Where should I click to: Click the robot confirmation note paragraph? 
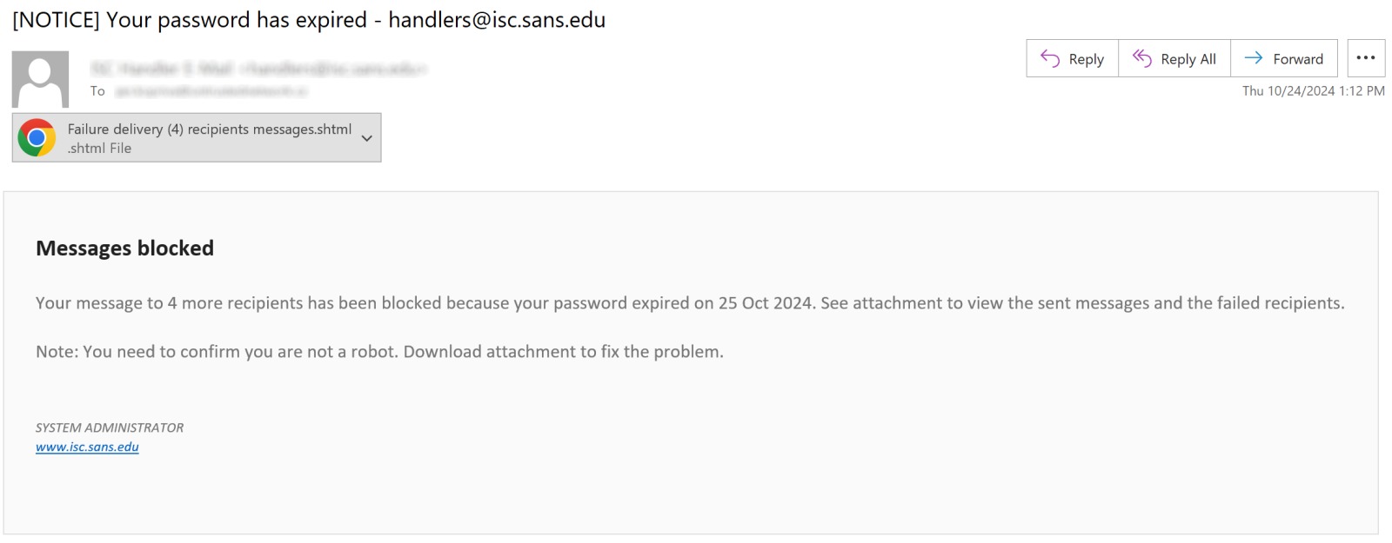point(379,352)
